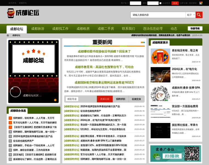
Task: Open the 动态 navigation tab
Action: pyautogui.click(x=174, y=29)
